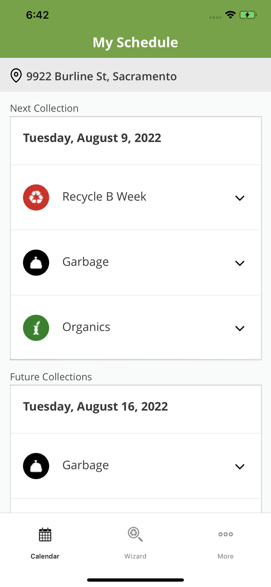This screenshot has height=587, width=271.
Task: Tap the battery charging indicator
Action: pyautogui.click(x=248, y=14)
